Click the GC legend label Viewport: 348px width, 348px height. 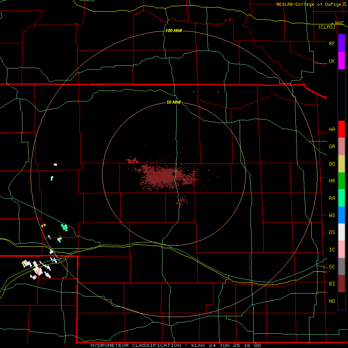coord(332,267)
